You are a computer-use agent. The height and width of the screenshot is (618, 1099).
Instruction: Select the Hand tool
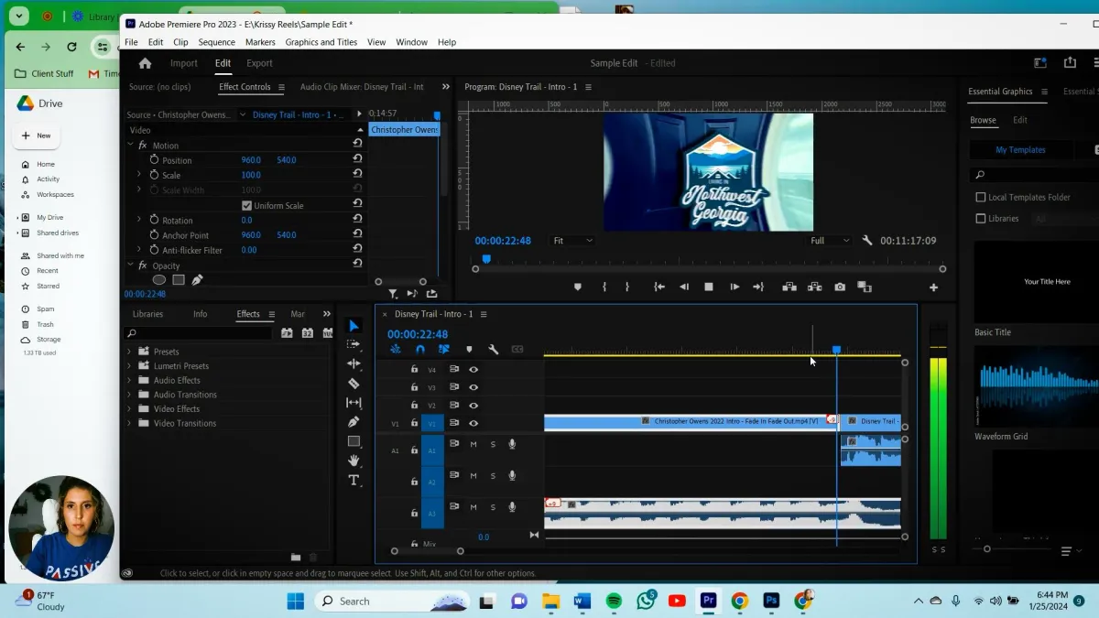coord(354,461)
